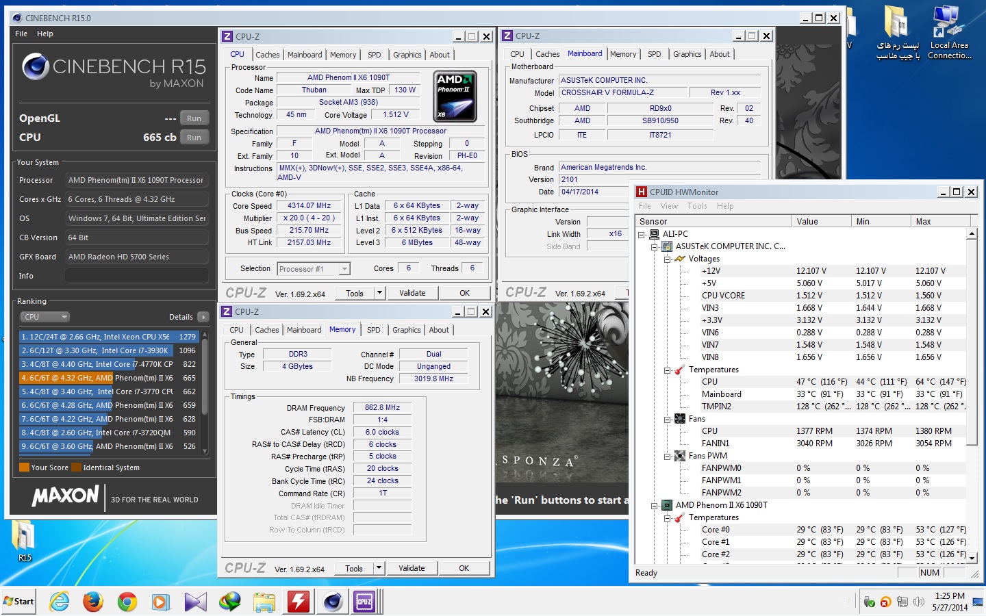Open the Processor #1 selection dropdown
This screenshot has height=616, width=986.
[x=344, y=269]
